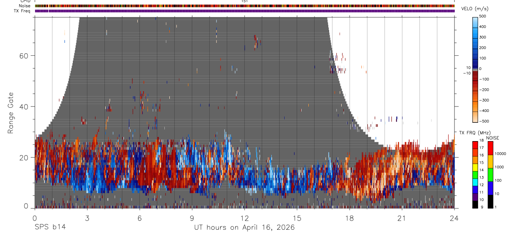511x236 pixels.
Task: Click the red 17–18 MHz TX FRQ swatch
Action: (475, 145)
